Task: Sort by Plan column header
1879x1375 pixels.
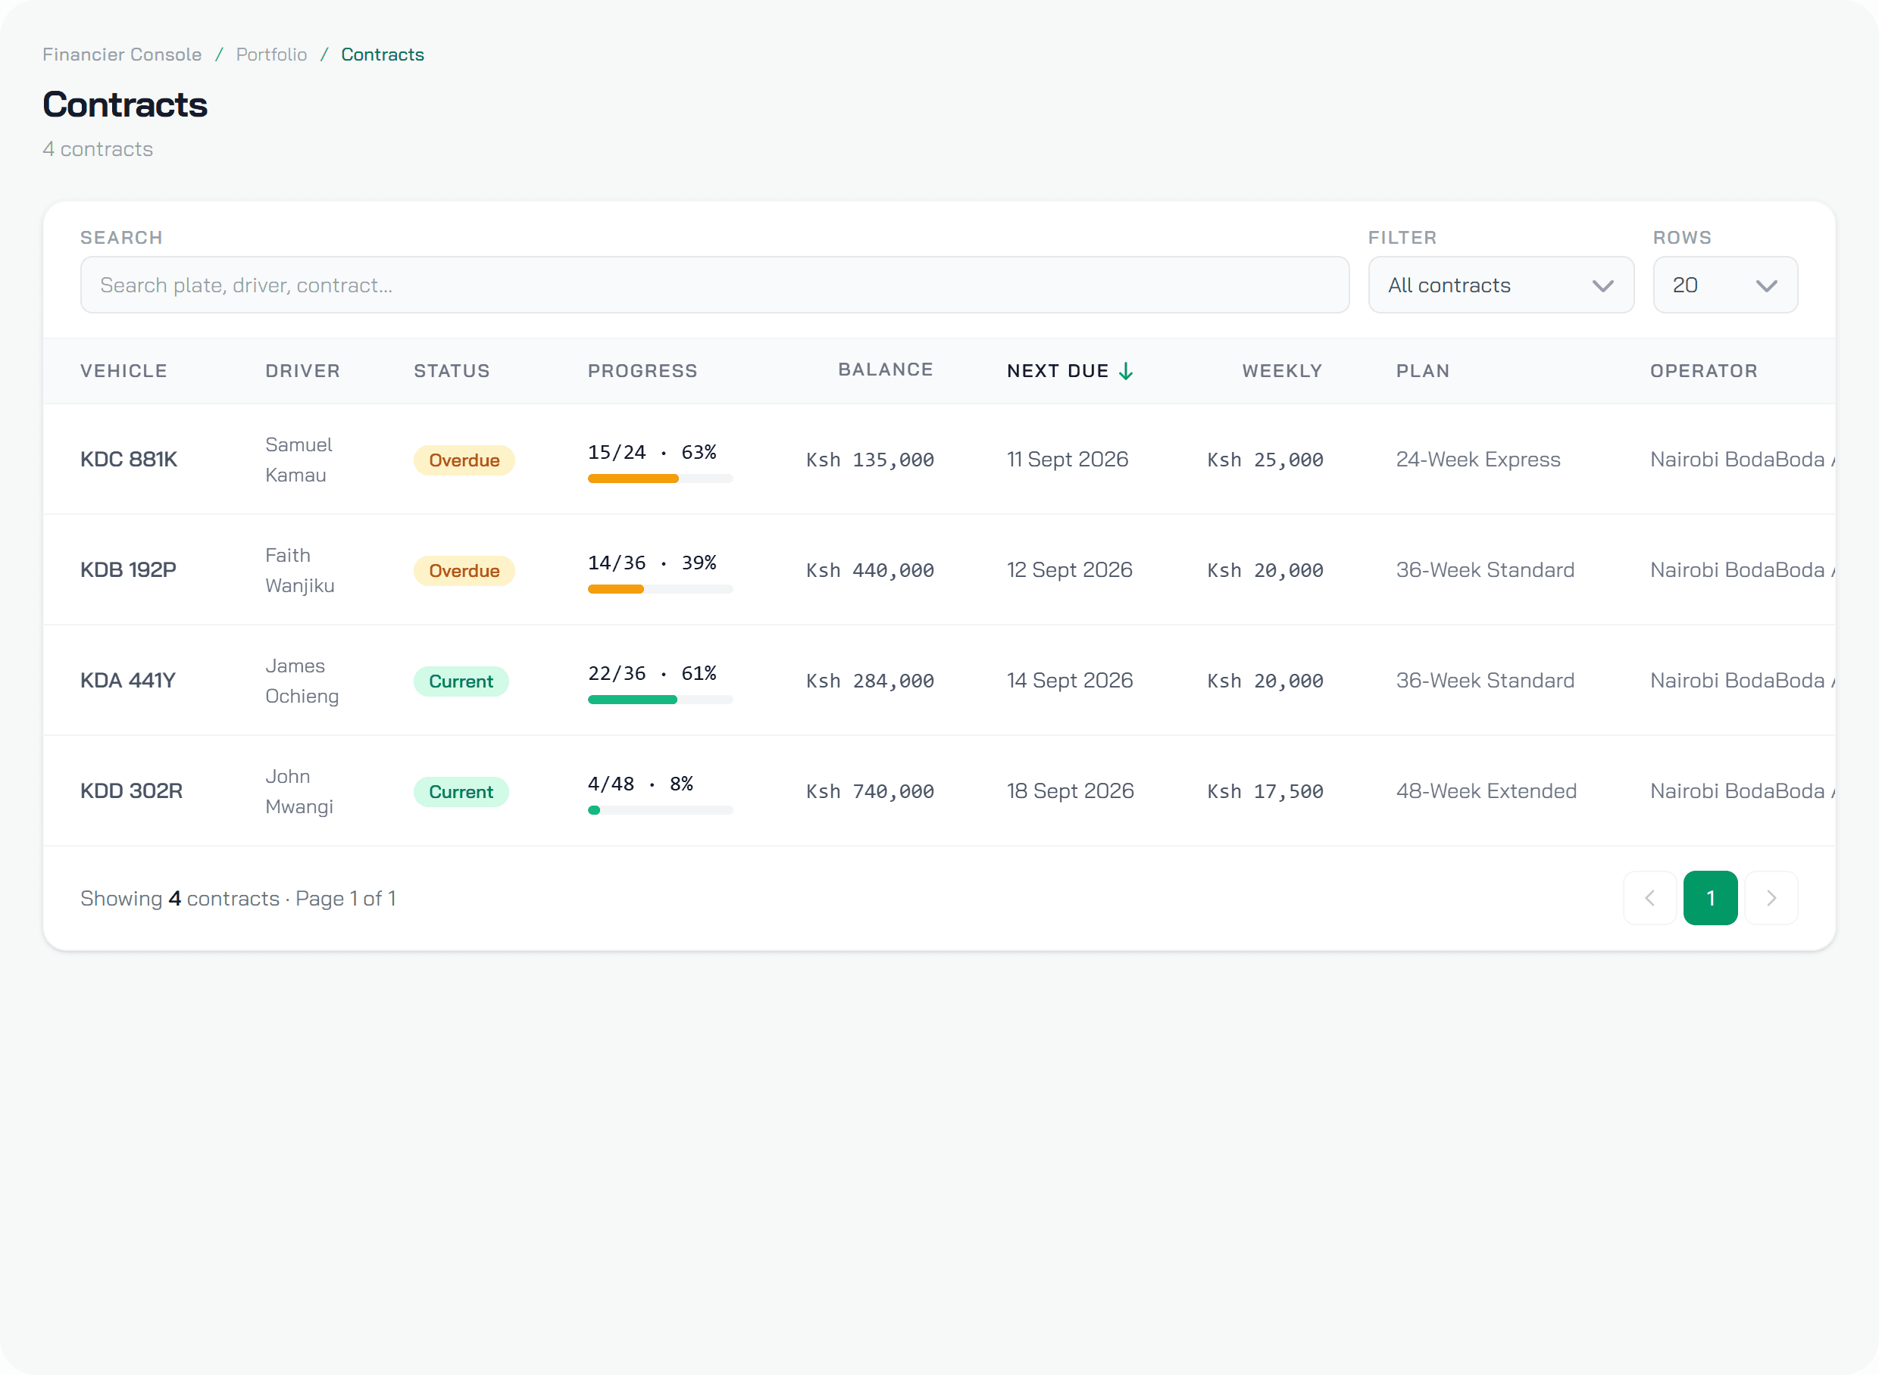Action: point(1424,371)
